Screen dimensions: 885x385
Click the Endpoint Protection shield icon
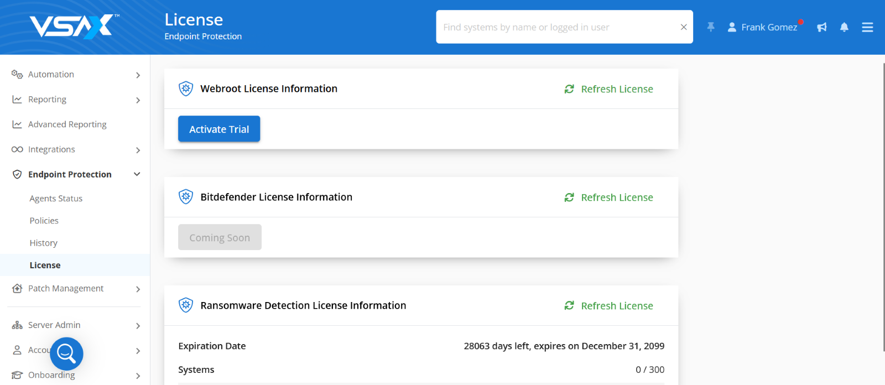17,174
